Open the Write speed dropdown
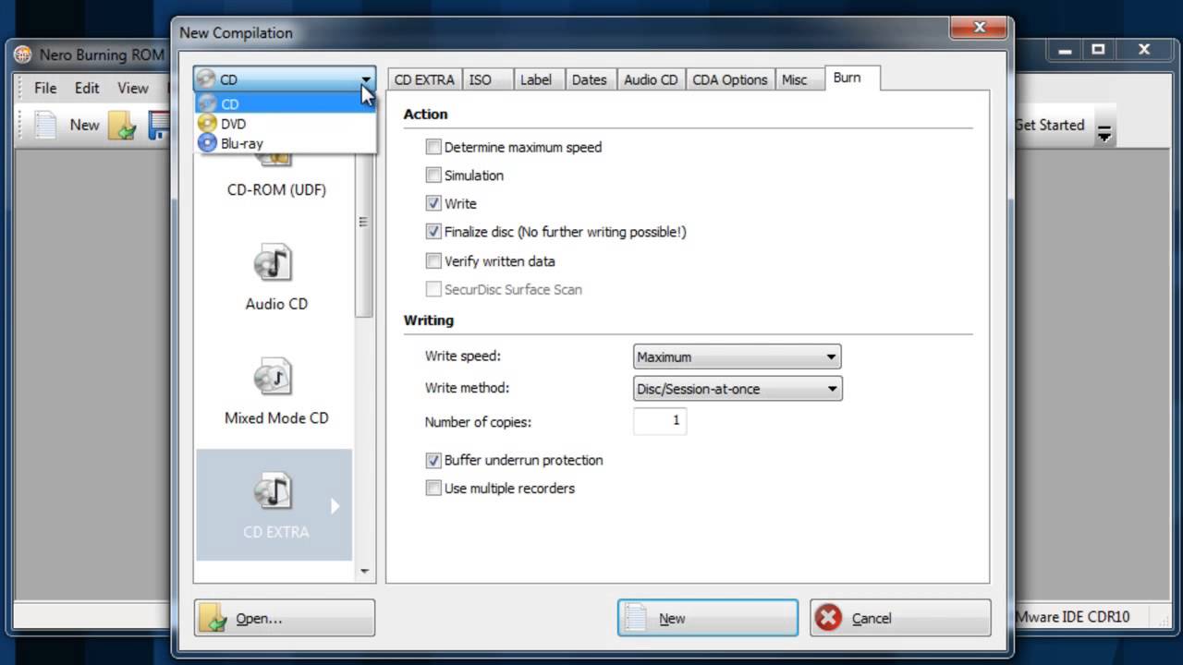The height and width of the screenshot is (665, 1183). pos(737,357)
